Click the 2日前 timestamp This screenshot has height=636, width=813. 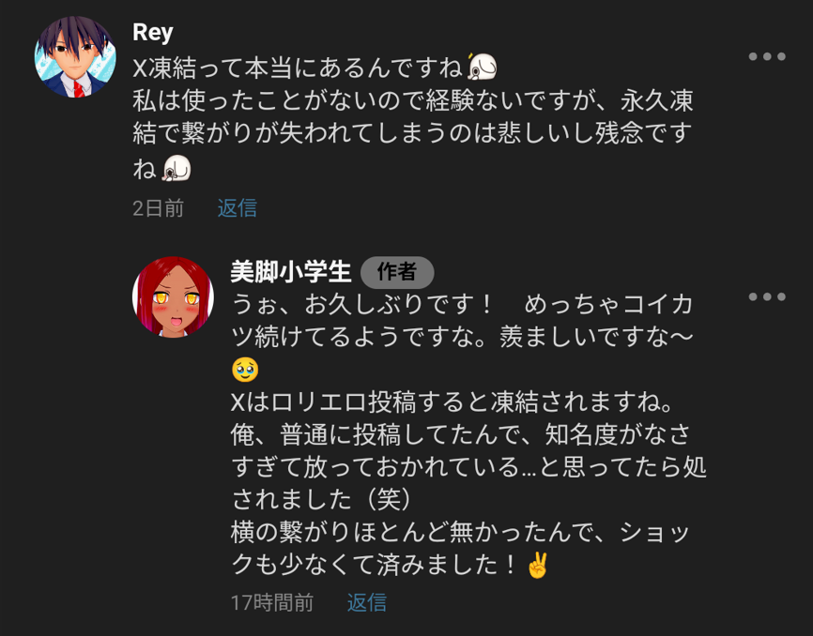point(158,208)
